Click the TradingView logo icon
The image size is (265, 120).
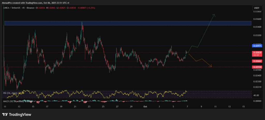pyautogui.click(x=5, y=114)
